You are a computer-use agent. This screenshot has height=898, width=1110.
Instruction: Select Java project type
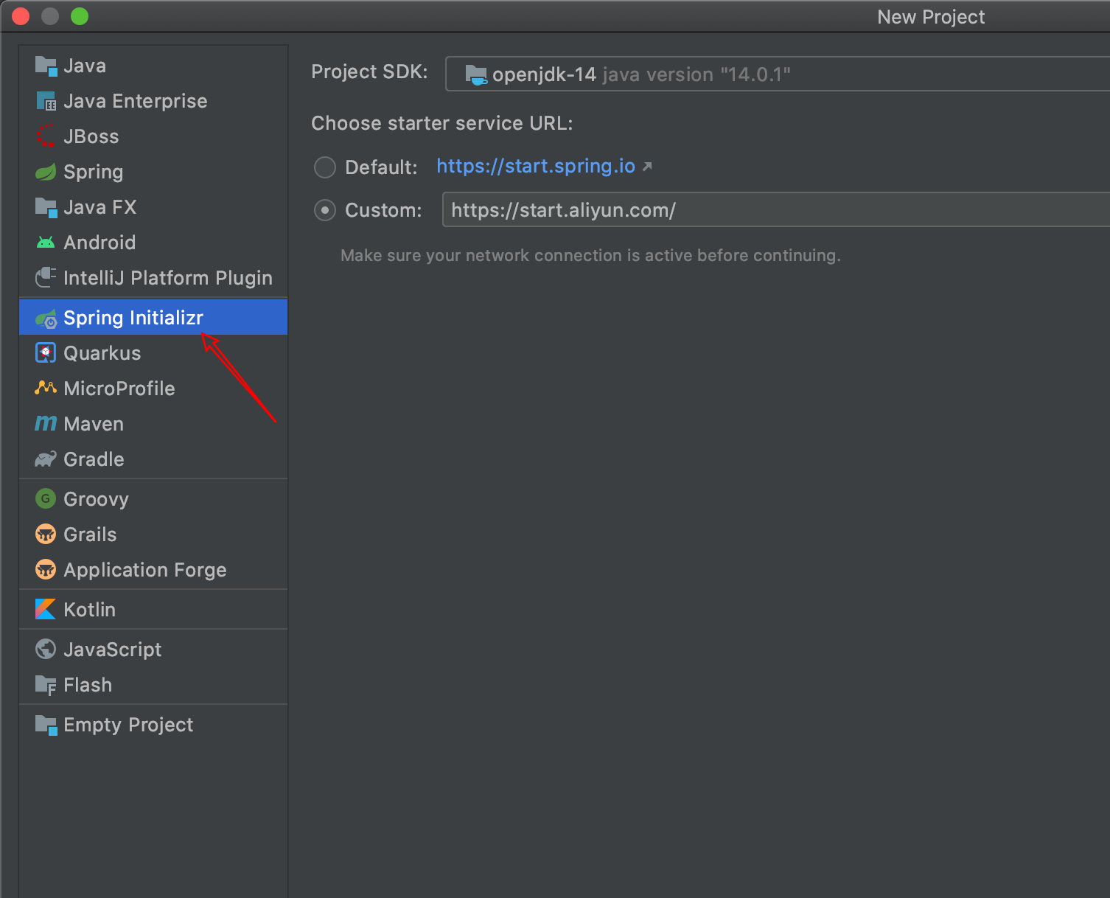tap(153, 66)
